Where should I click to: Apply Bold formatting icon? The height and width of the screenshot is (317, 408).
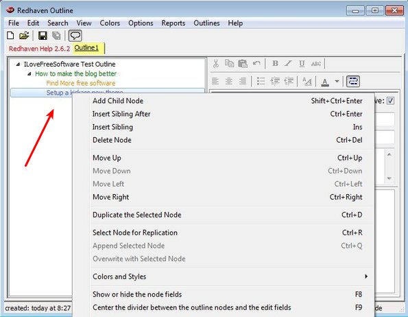click(275, 64)
